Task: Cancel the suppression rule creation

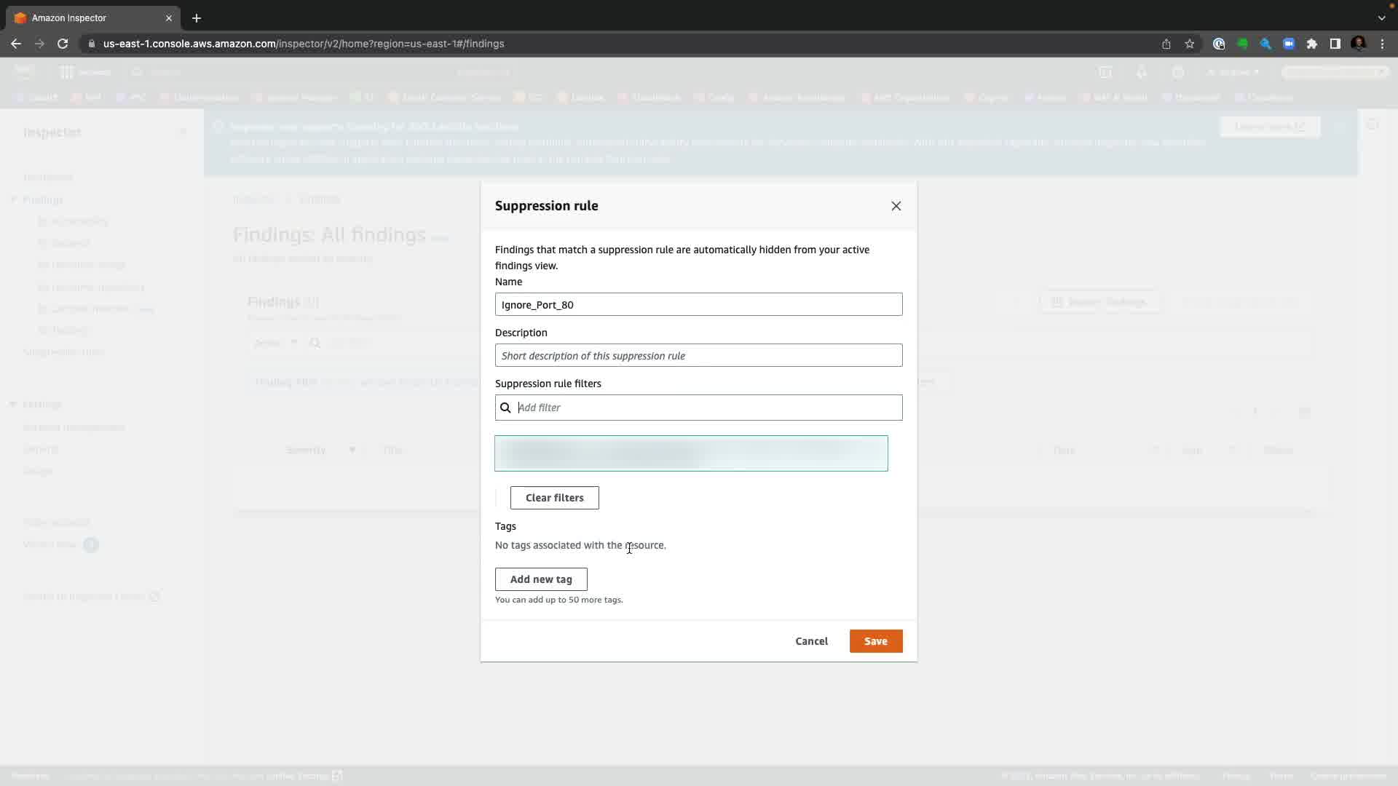Action: (x=811, y=641)
